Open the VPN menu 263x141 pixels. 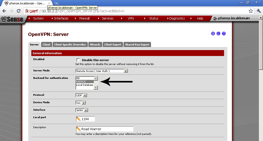131,18
